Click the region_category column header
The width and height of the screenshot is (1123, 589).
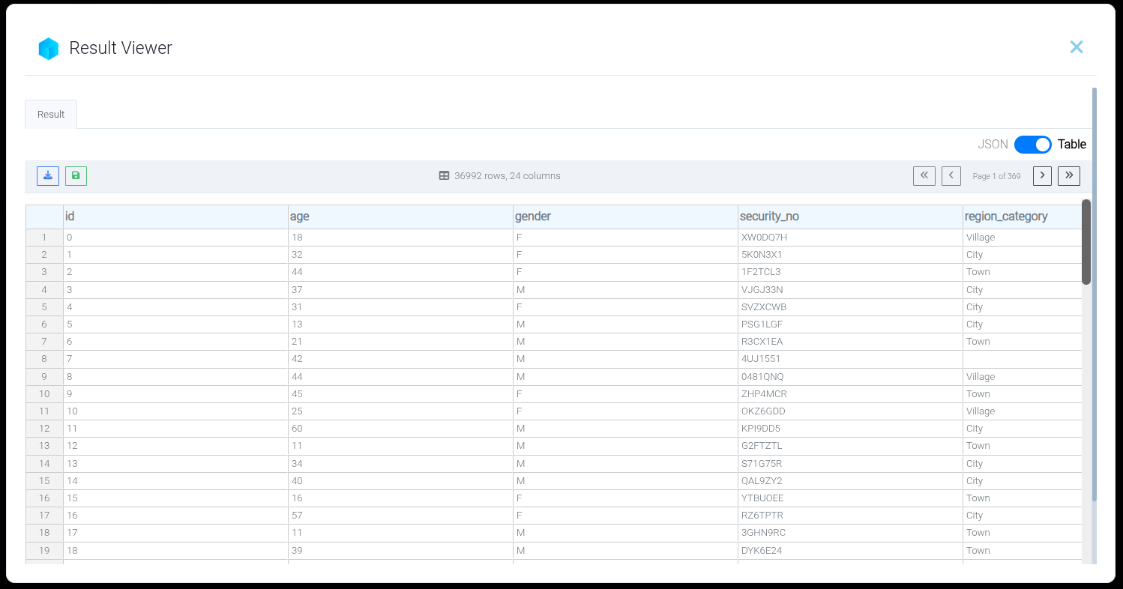pyautogui.click(x=1006, y=217)
